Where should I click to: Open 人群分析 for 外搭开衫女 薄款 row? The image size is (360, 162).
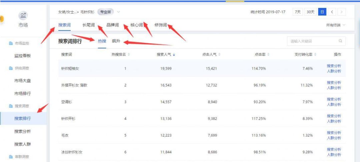point(334,88)
